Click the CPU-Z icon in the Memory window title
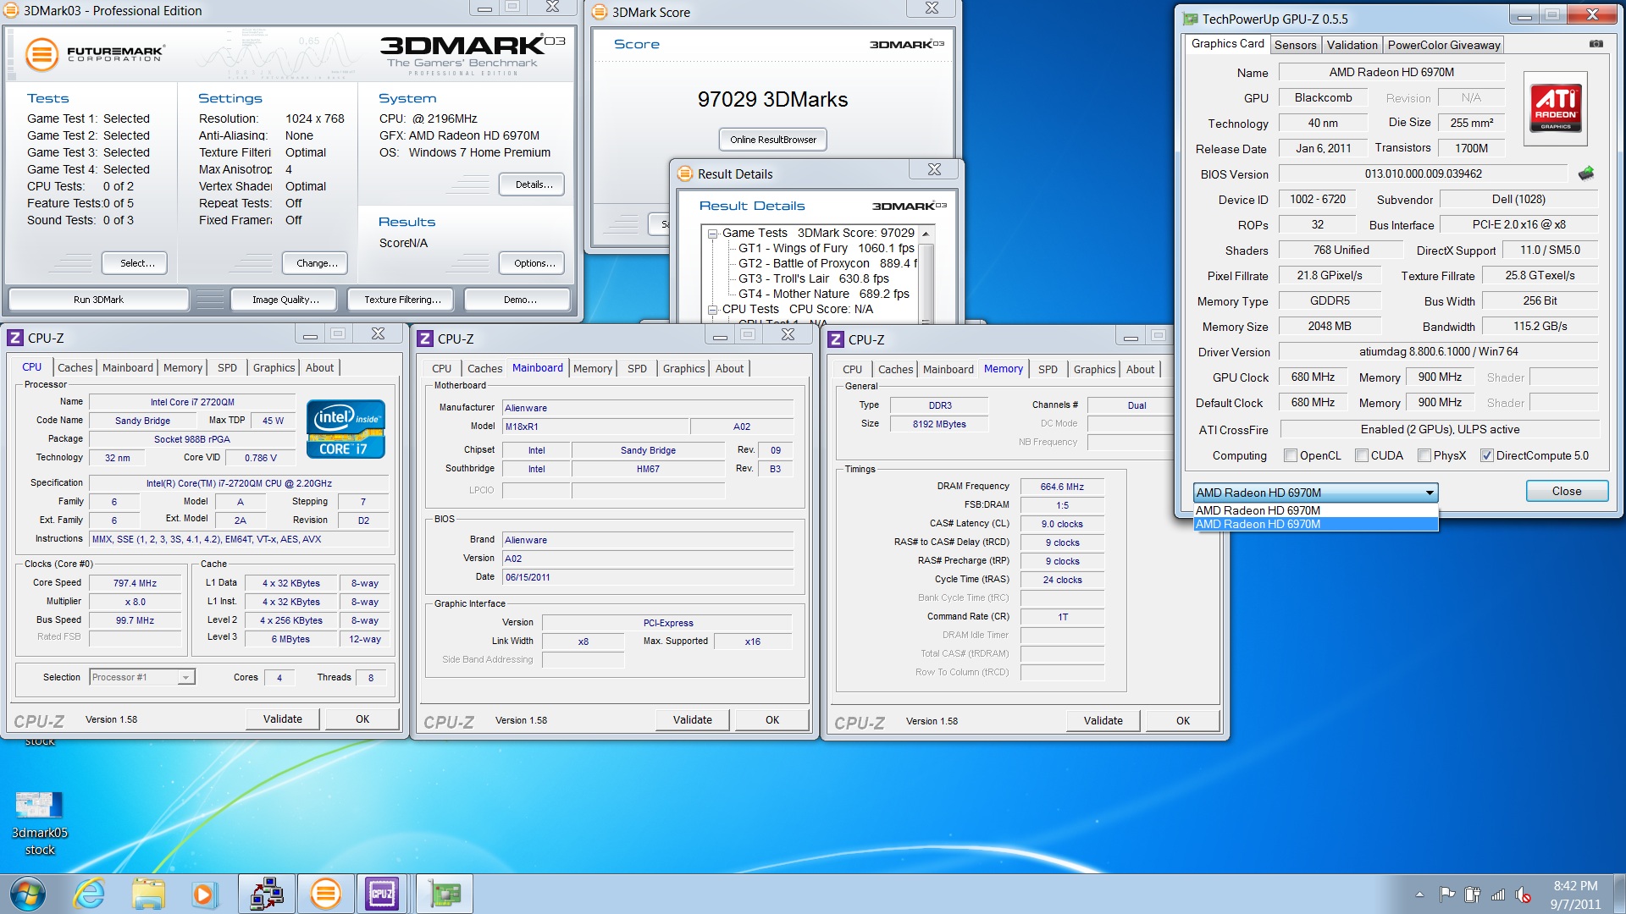This screenshot has width=1626, height=914. click(836, 339)
